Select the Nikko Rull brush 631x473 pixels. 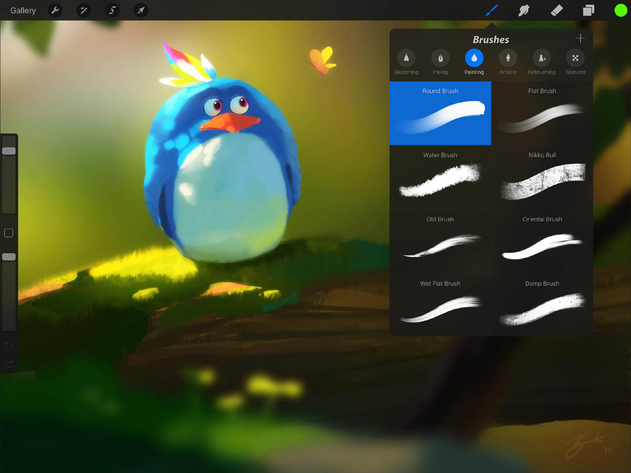click(542, 177)
